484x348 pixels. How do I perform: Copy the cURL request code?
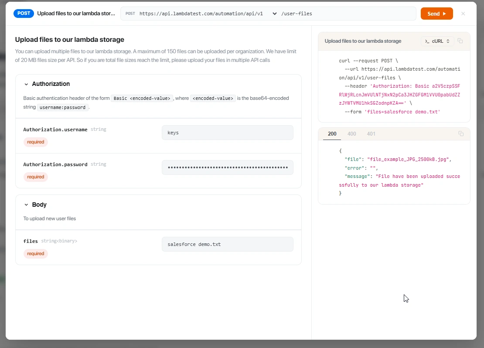[x=460, y=41]
